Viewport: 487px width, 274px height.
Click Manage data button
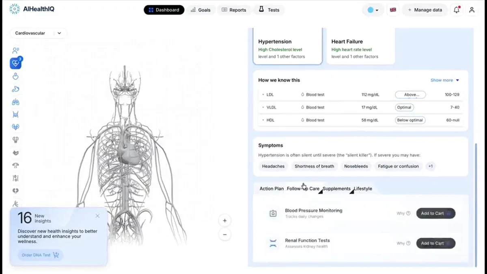point(425,10)
